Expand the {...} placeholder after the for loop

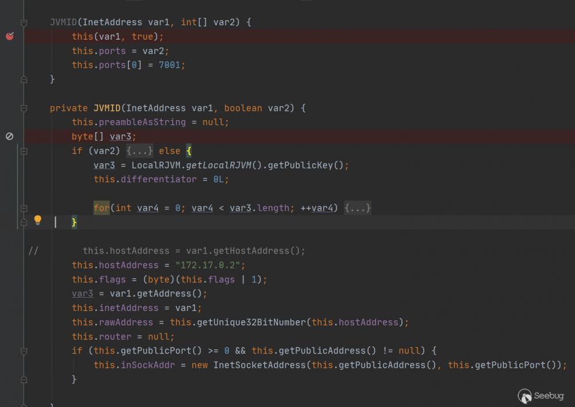pyautogui.click(x=358, y=208)
